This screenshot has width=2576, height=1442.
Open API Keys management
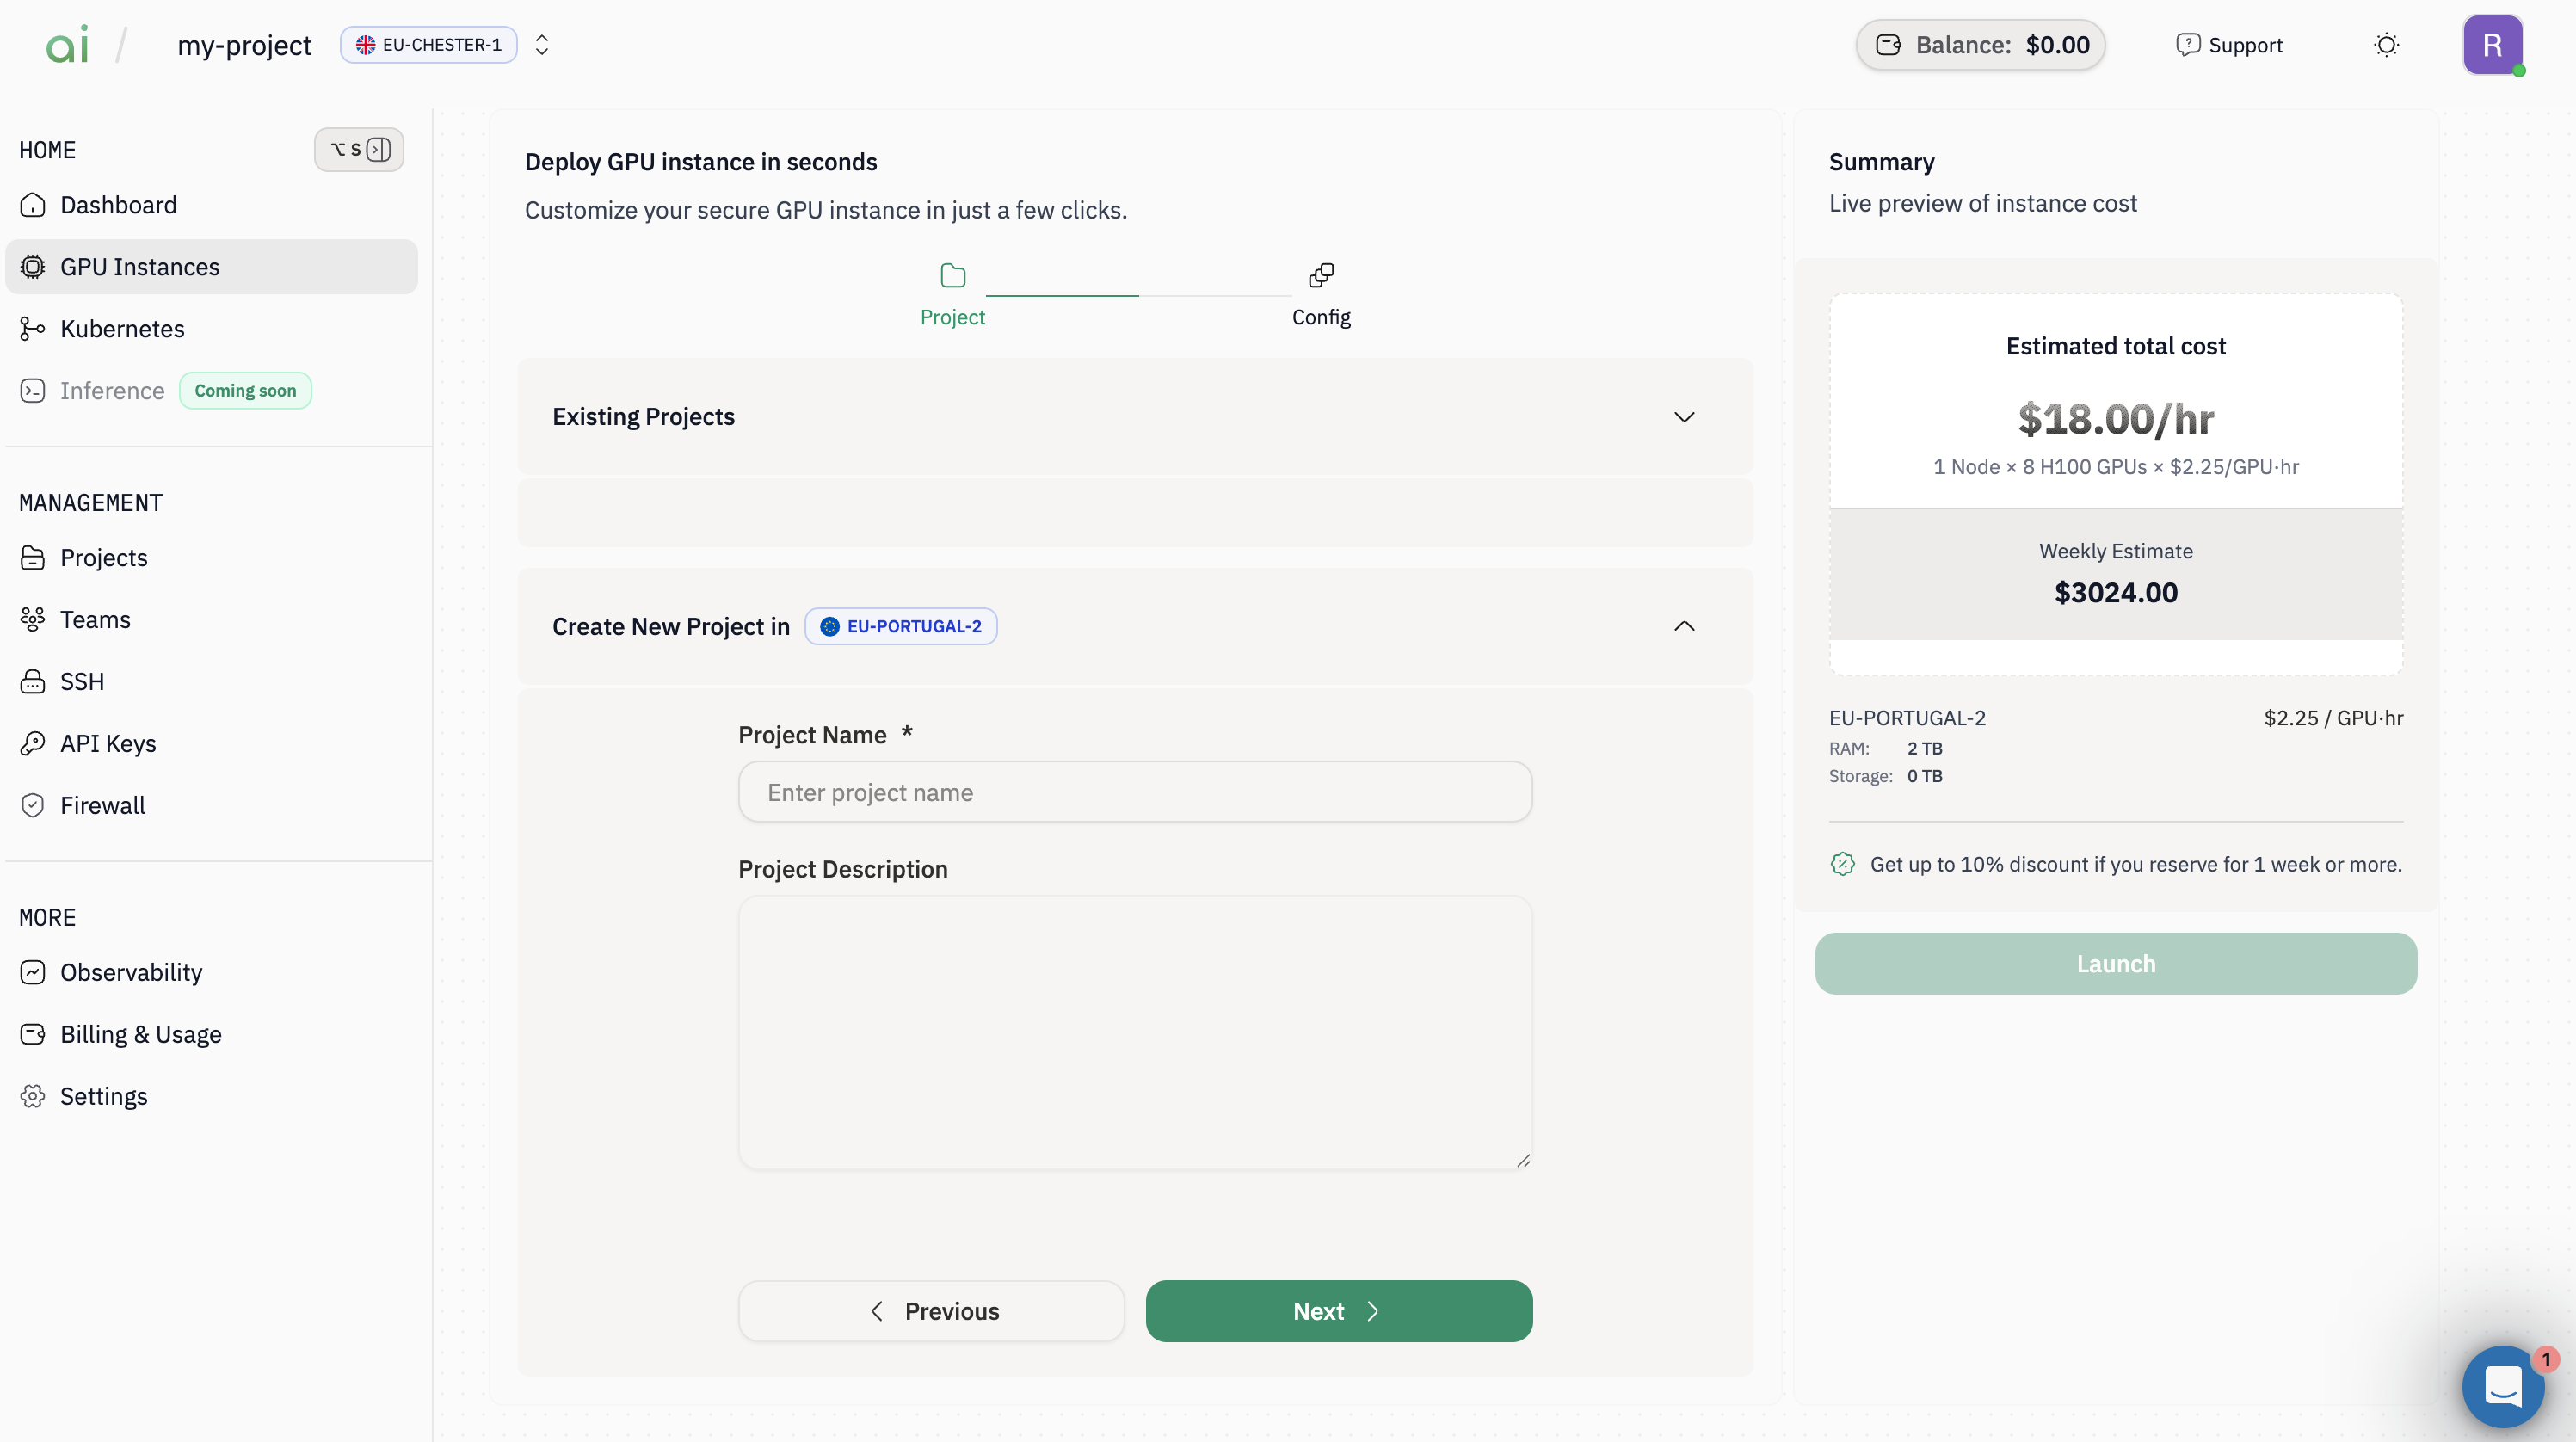click(x=108, y=743)
